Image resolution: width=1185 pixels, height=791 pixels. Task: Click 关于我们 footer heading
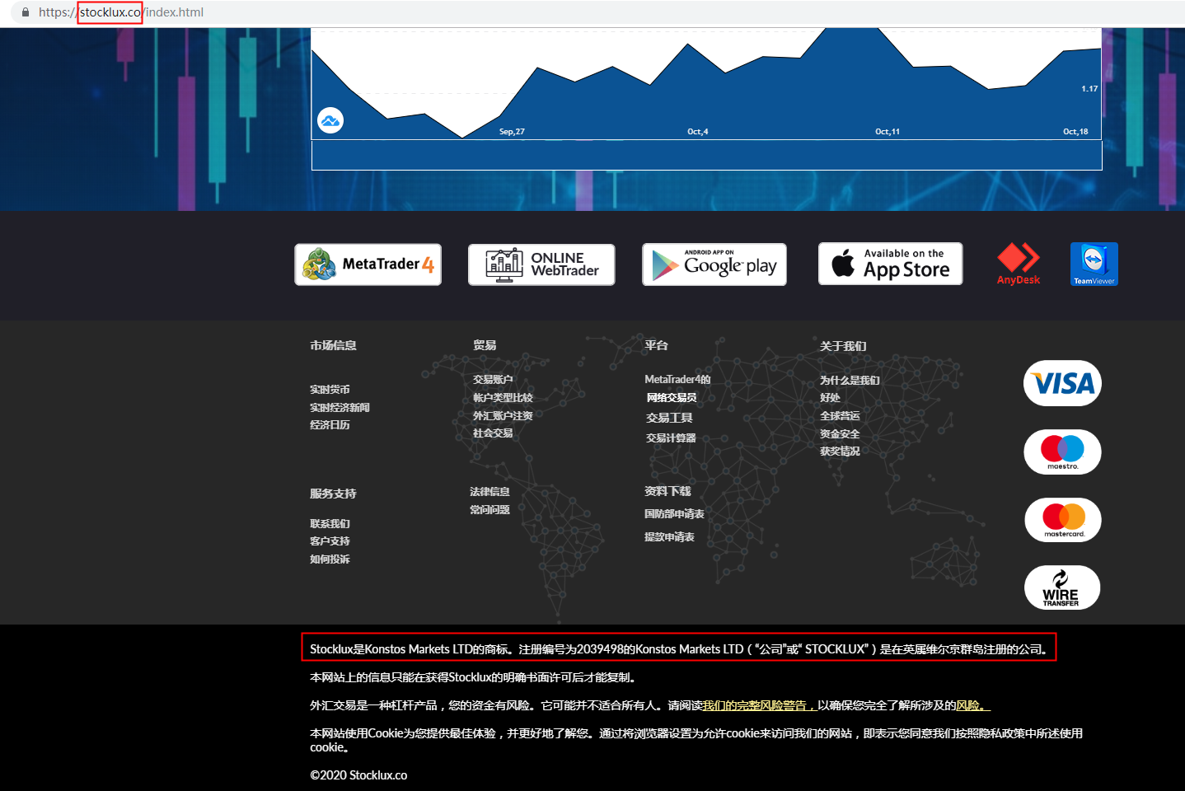pos(843,347)
